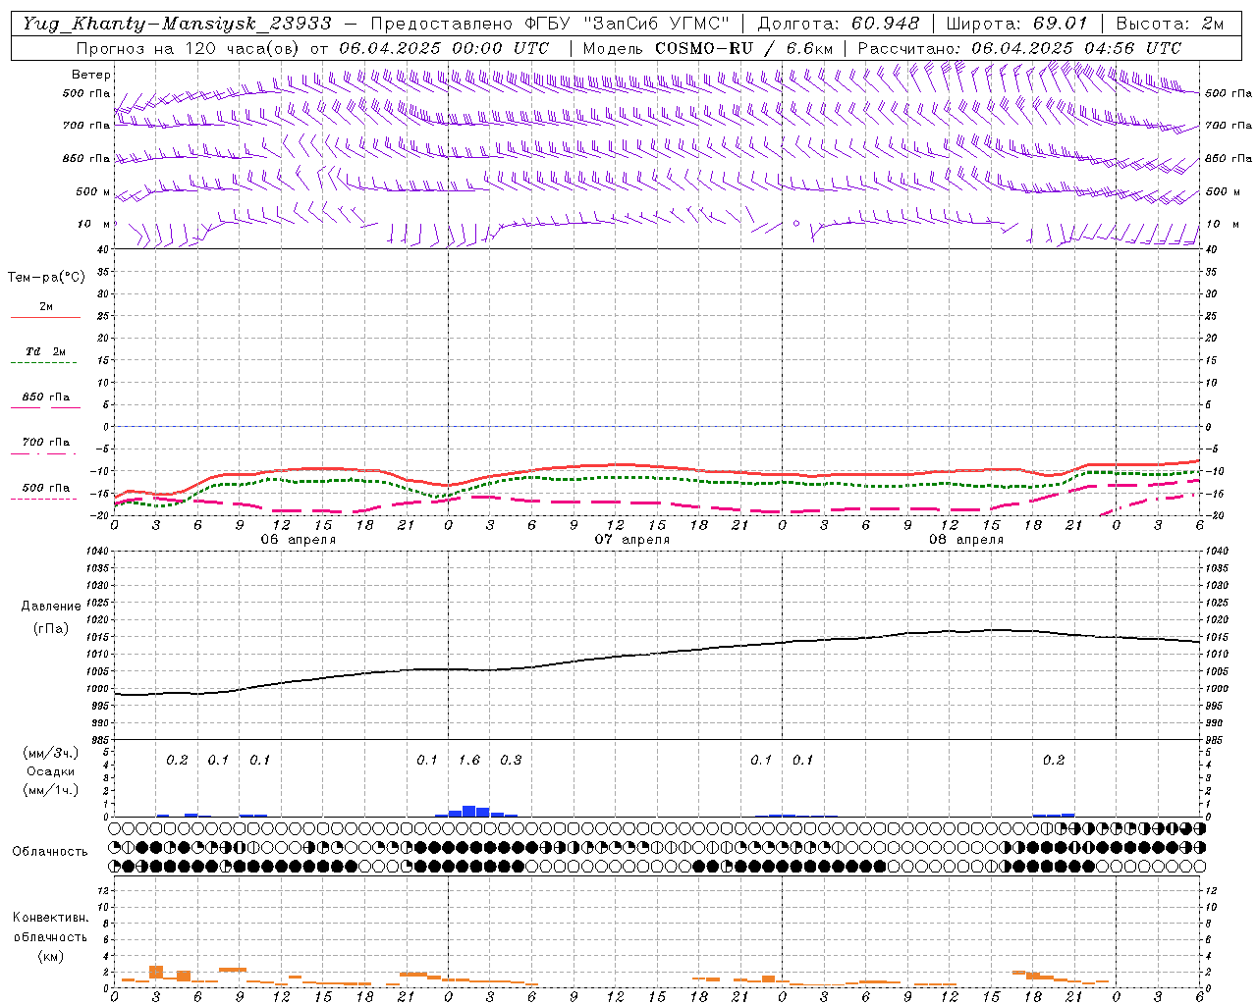Click the 08 апреля date label
The height and width of the screenshot is (1005, 1257).
pyautogui.click(x=966, y=540)
